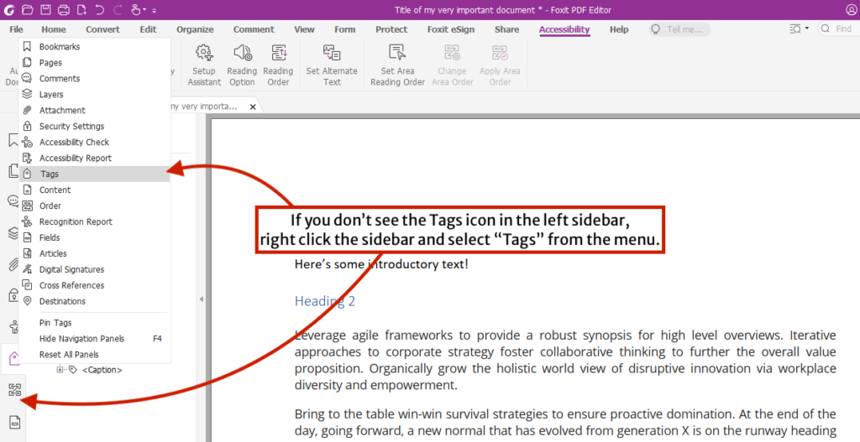
Task: Click the Reading Order ribbon icon
Action: tap(278, 65)
